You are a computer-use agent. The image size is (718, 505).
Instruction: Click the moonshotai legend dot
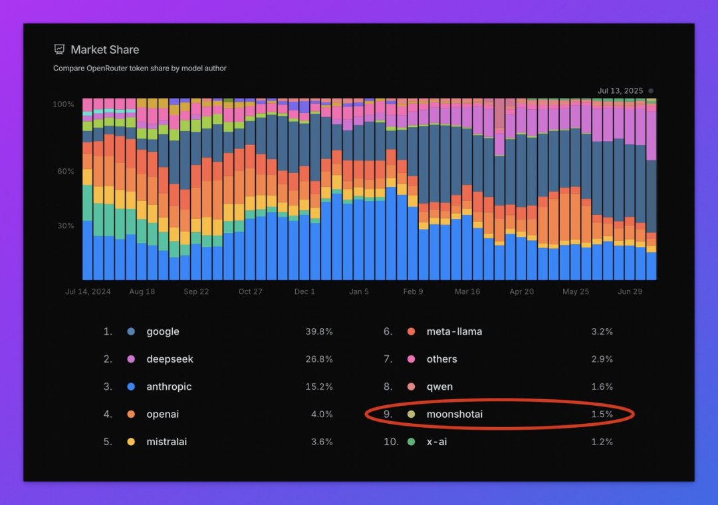[412, 414]
